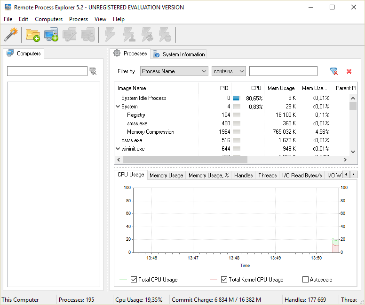This screenshot has width=365, height=305.
Task: Click the horizontal scrollbar right arrow
Action: click(345, 160)
